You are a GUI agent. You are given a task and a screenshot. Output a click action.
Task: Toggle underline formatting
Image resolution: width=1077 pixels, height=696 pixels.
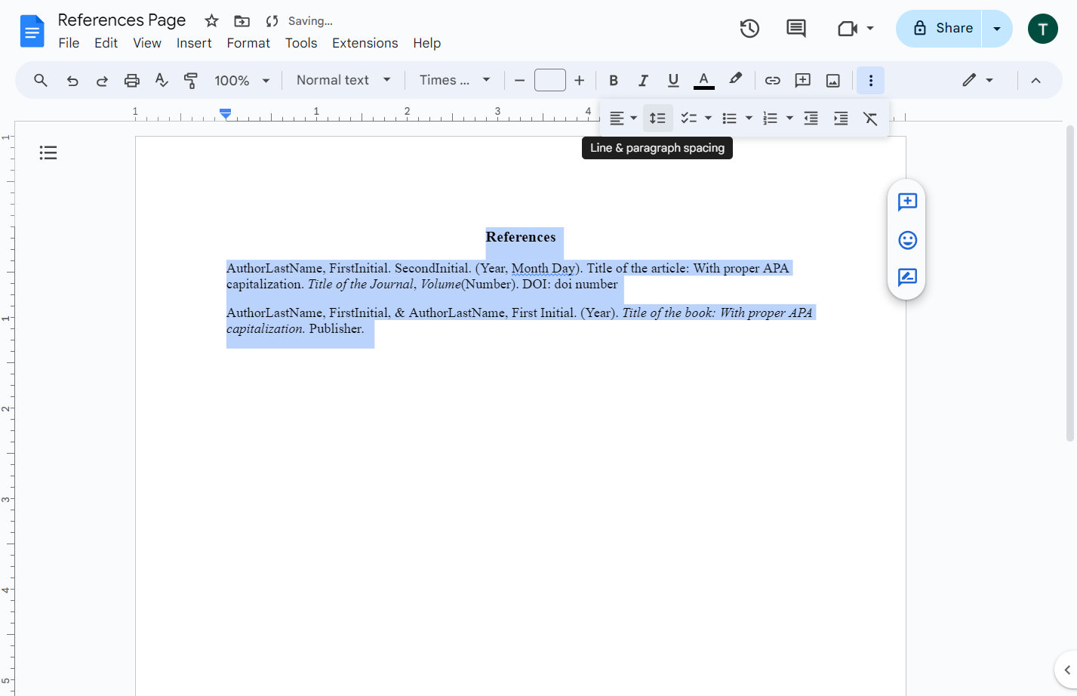673,80
